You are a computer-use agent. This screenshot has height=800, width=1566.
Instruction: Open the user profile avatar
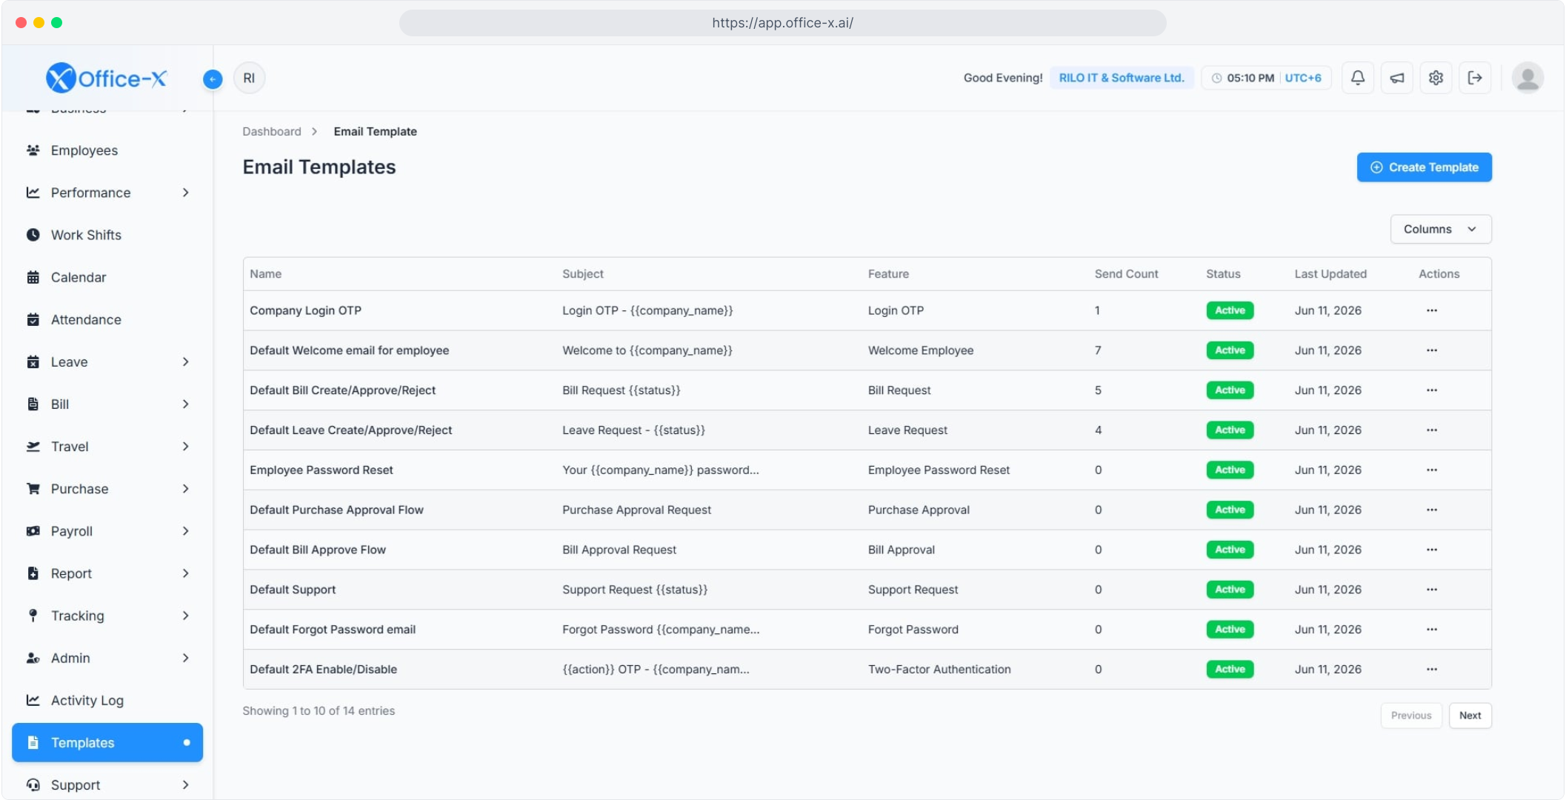[x=1527, y=78]
